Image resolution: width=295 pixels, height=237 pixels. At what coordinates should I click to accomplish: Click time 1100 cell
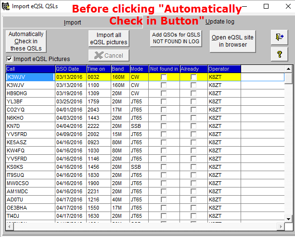point(99,85)
